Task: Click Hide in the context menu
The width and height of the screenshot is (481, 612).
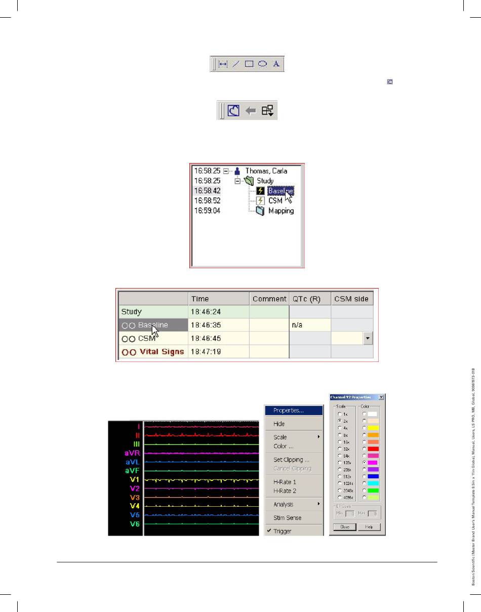Action: coord(279,424)
